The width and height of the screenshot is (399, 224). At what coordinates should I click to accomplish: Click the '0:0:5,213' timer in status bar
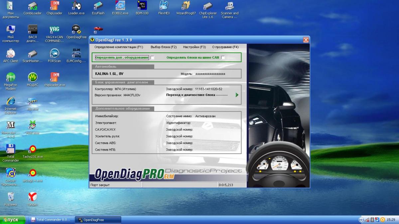[x=226, y=185]
